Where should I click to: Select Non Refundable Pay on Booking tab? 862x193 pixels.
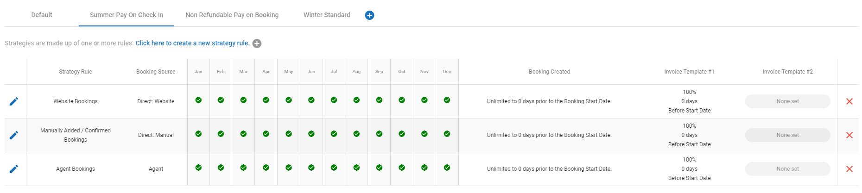click(232, 15)
